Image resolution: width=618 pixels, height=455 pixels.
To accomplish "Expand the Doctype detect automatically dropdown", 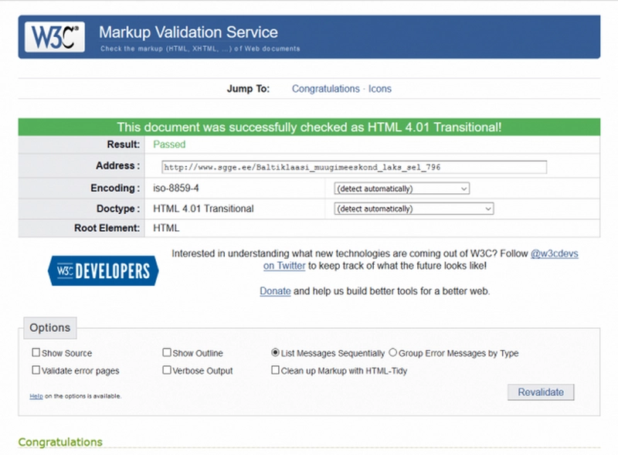I will 413,209.
